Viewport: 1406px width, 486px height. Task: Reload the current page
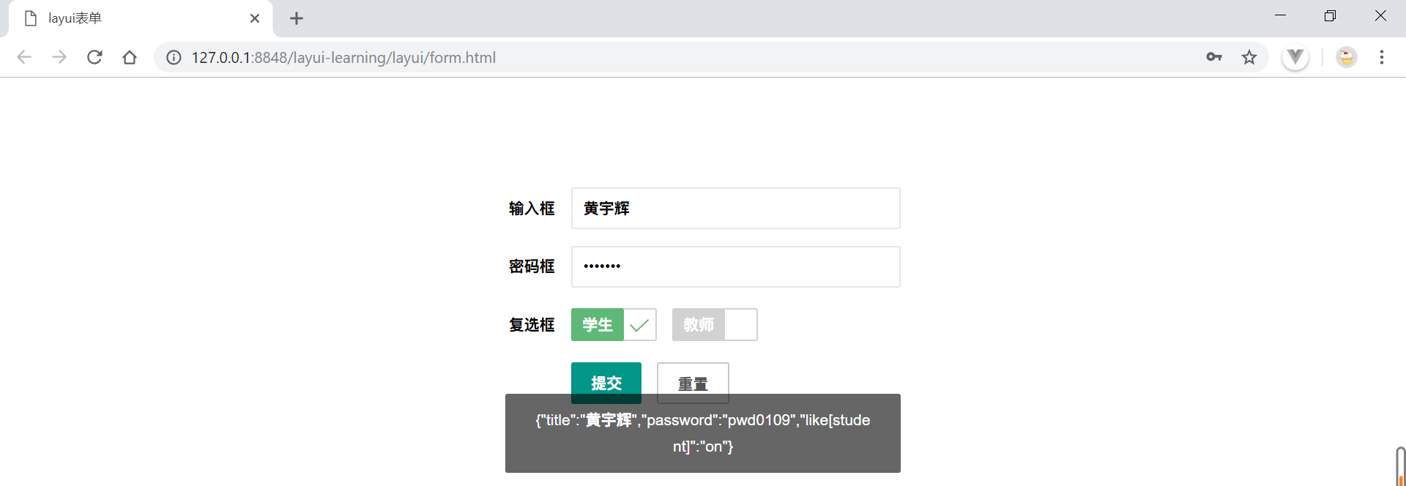click(94, 57)
